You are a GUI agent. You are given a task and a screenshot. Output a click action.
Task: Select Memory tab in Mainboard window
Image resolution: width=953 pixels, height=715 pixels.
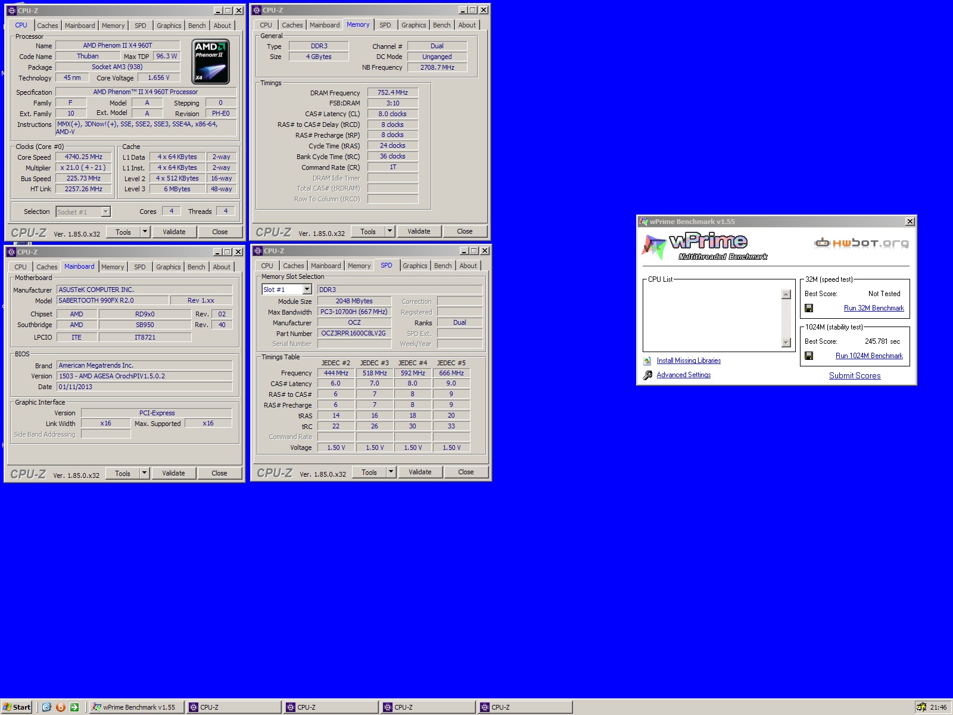[x=113, y=267]
